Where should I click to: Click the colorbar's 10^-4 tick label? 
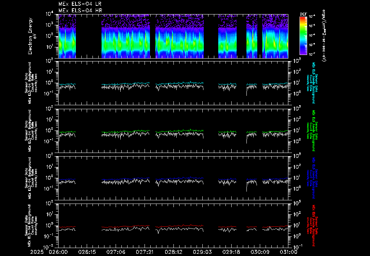coord(312,26)
